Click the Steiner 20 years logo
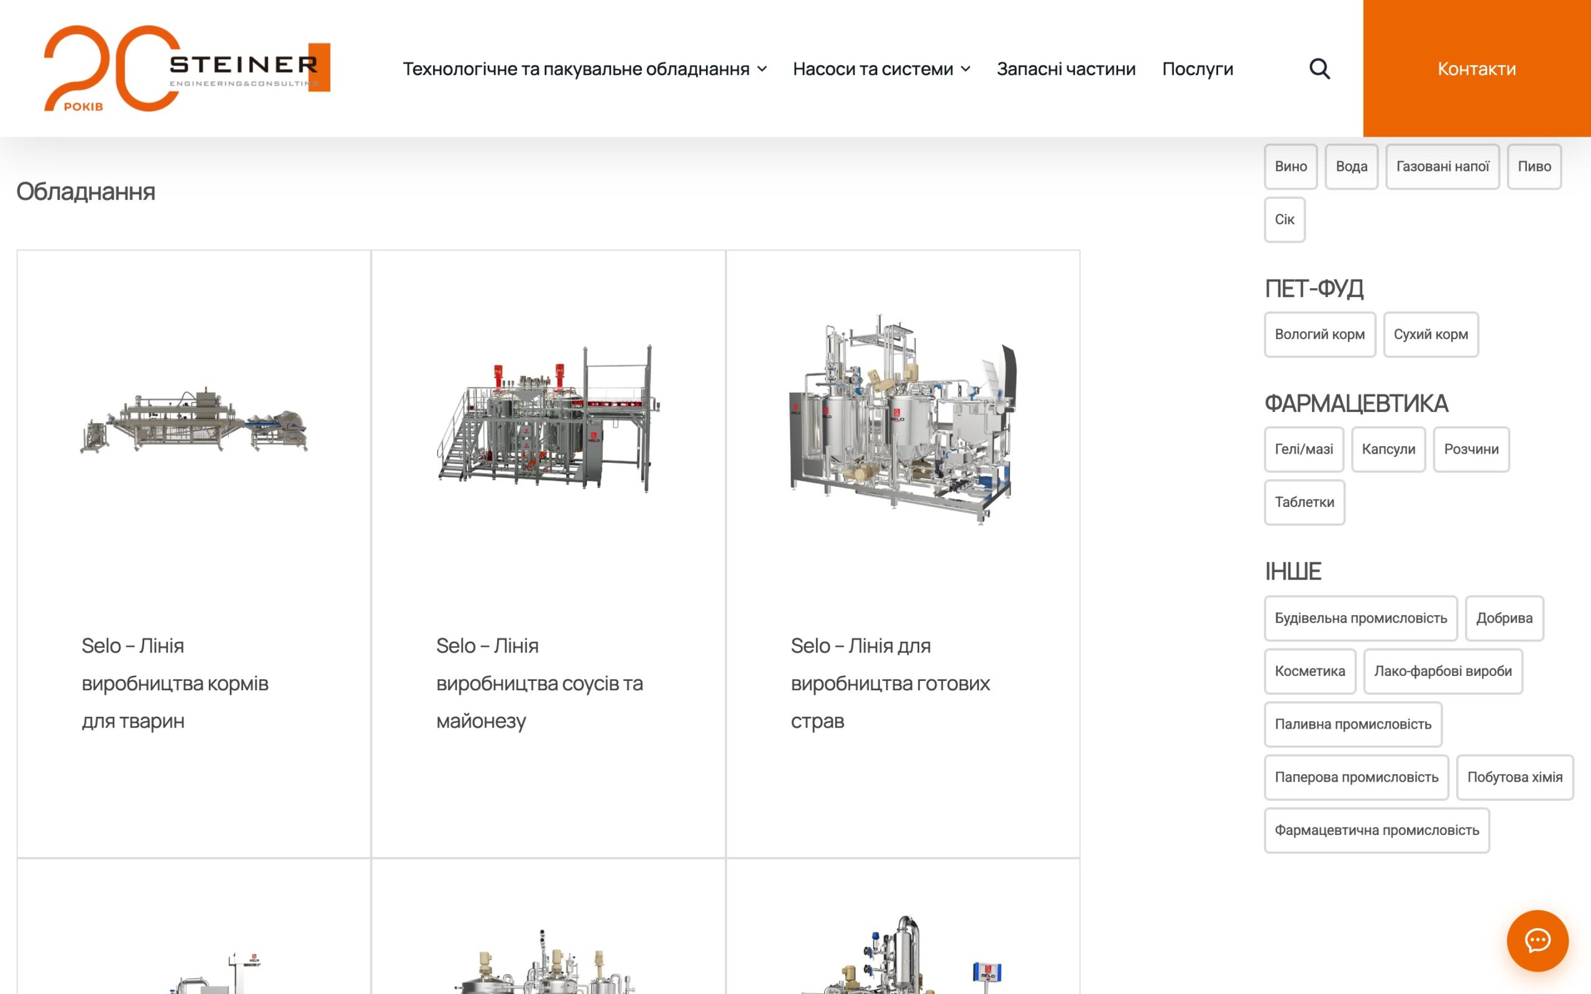Image resolution: width=1591 pixels, height=994 pixels. [x=187, y=68]
